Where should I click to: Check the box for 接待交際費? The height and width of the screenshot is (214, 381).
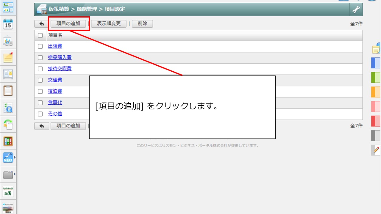pyautogui.click(x=40, y=69)
